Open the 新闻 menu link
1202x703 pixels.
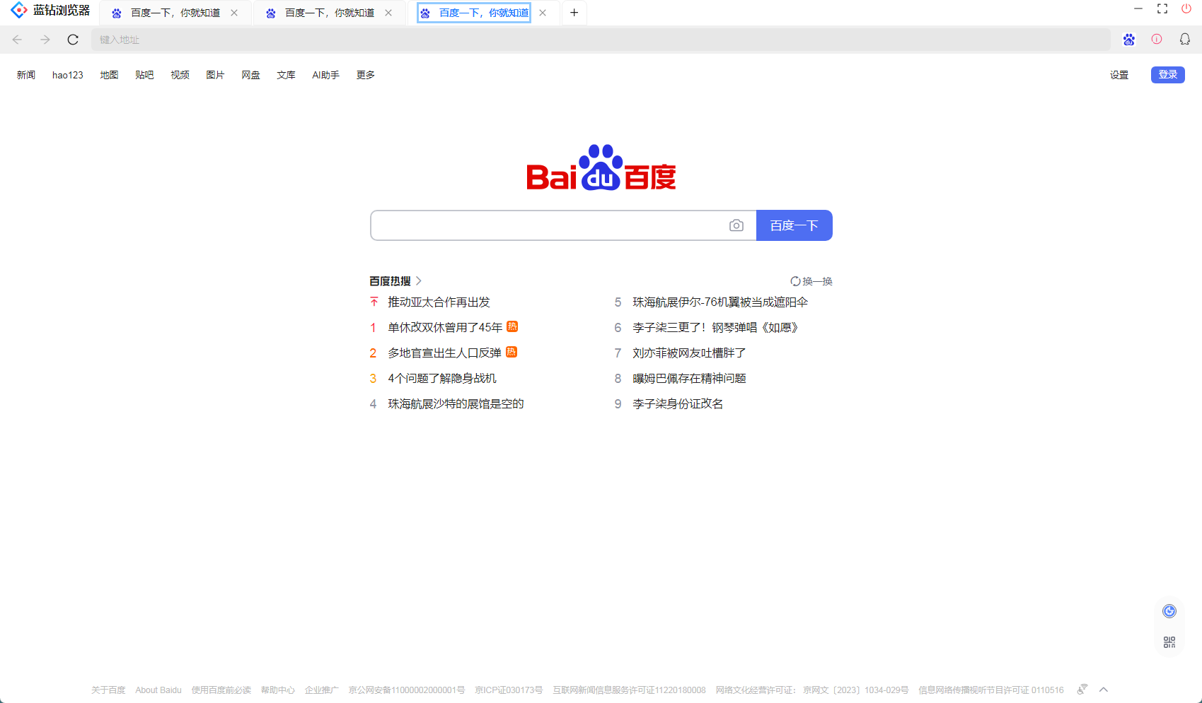(26, 75)
